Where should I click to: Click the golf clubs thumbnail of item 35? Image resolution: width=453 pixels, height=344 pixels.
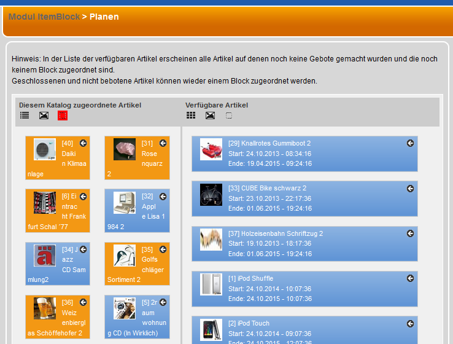point(125,256)
